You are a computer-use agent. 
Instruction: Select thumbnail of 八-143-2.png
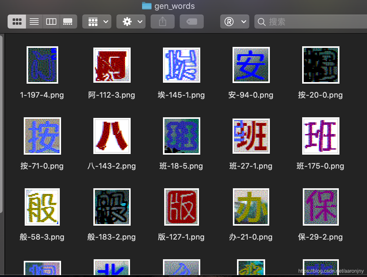pyautogui.click(x=112, y=136)
